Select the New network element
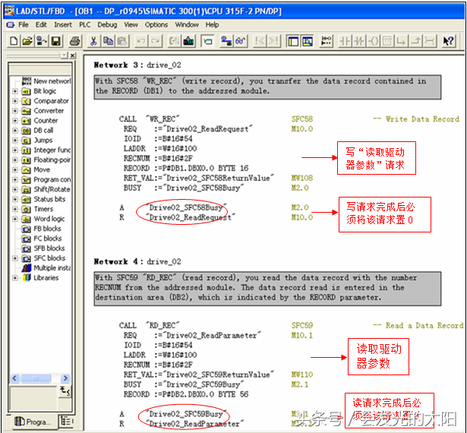This screenshot has height=433, width=467. [51, 81]
